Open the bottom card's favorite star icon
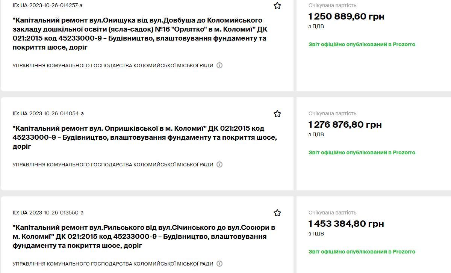The height and width of the screenshot is (273, 451). pos(277,213)
